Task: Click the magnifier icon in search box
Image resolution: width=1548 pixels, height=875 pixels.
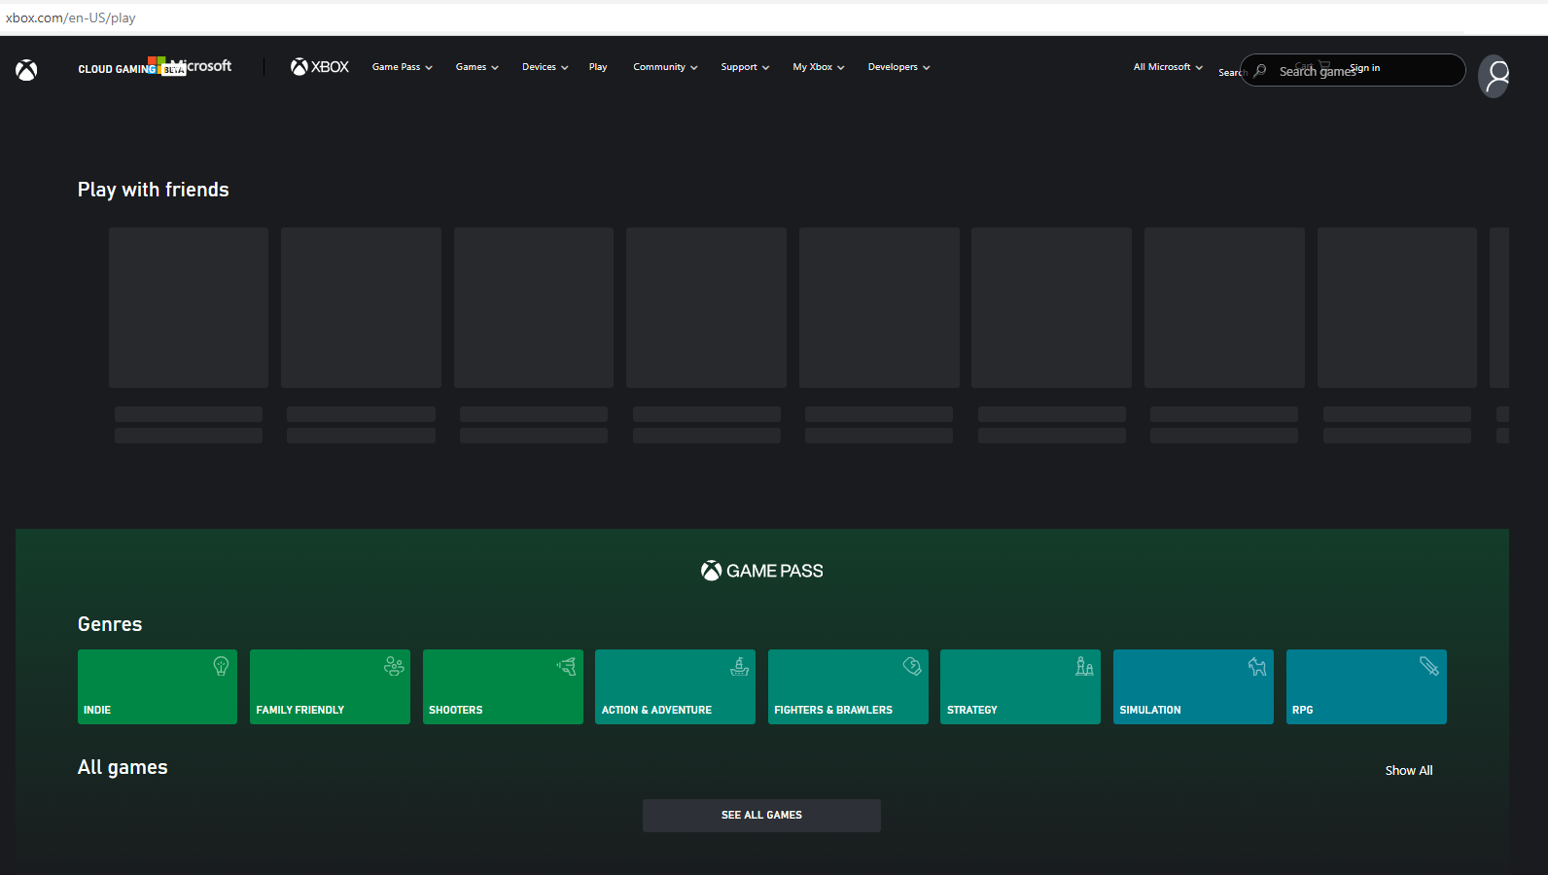Action: pos(1260,71)
